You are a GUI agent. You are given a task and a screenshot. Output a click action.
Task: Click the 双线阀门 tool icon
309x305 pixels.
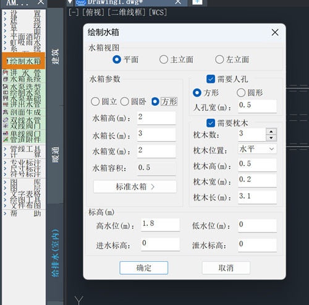[6, 126]
